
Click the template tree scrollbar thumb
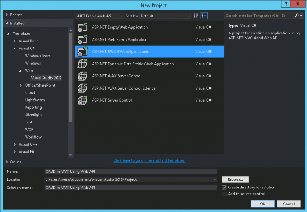click(x=71, y=77)
